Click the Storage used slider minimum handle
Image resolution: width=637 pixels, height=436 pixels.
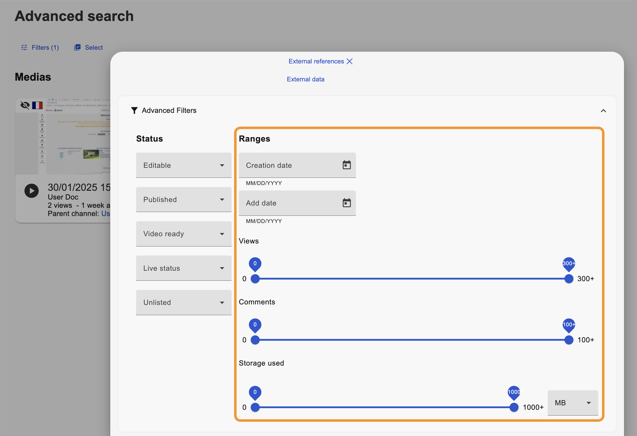point(255,407)
